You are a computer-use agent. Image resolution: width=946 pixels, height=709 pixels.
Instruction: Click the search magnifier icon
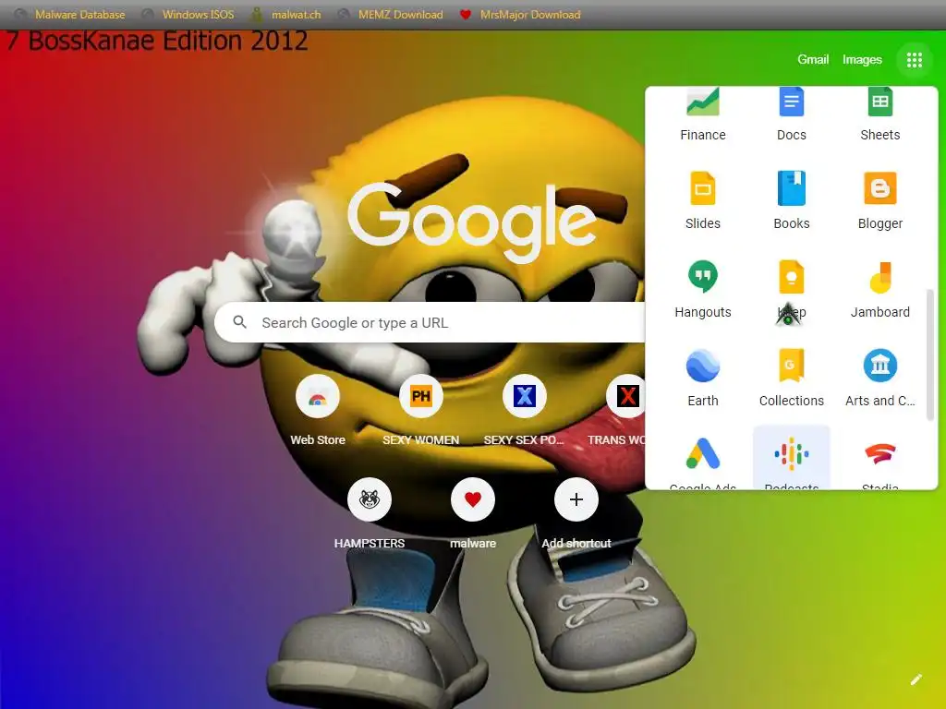pos(239,322)
